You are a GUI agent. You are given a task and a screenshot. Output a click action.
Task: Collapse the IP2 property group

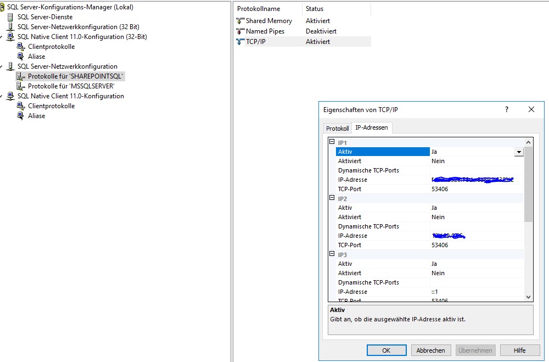[x=332, y=198]
